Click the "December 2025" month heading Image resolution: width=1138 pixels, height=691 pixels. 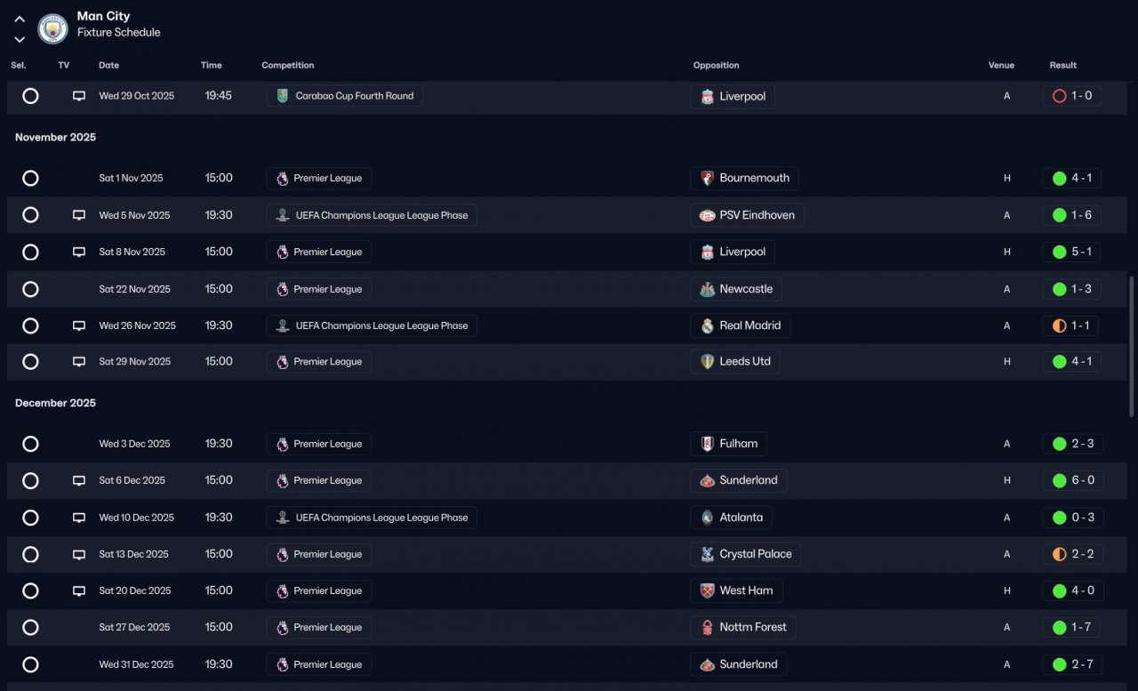[55, 403]
